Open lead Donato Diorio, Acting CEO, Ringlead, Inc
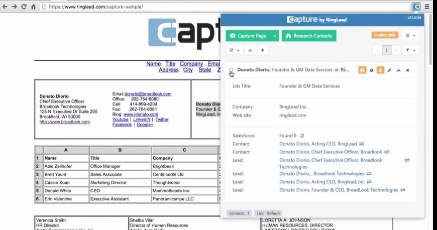 (321, 182)
